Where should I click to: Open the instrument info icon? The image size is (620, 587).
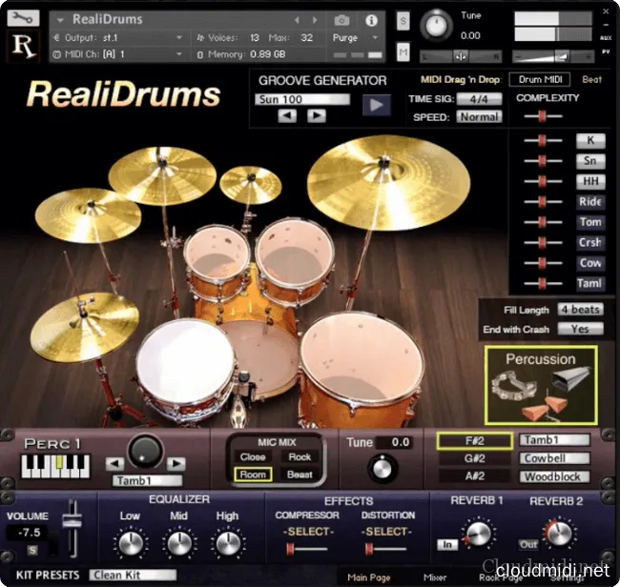click(371, 20)
